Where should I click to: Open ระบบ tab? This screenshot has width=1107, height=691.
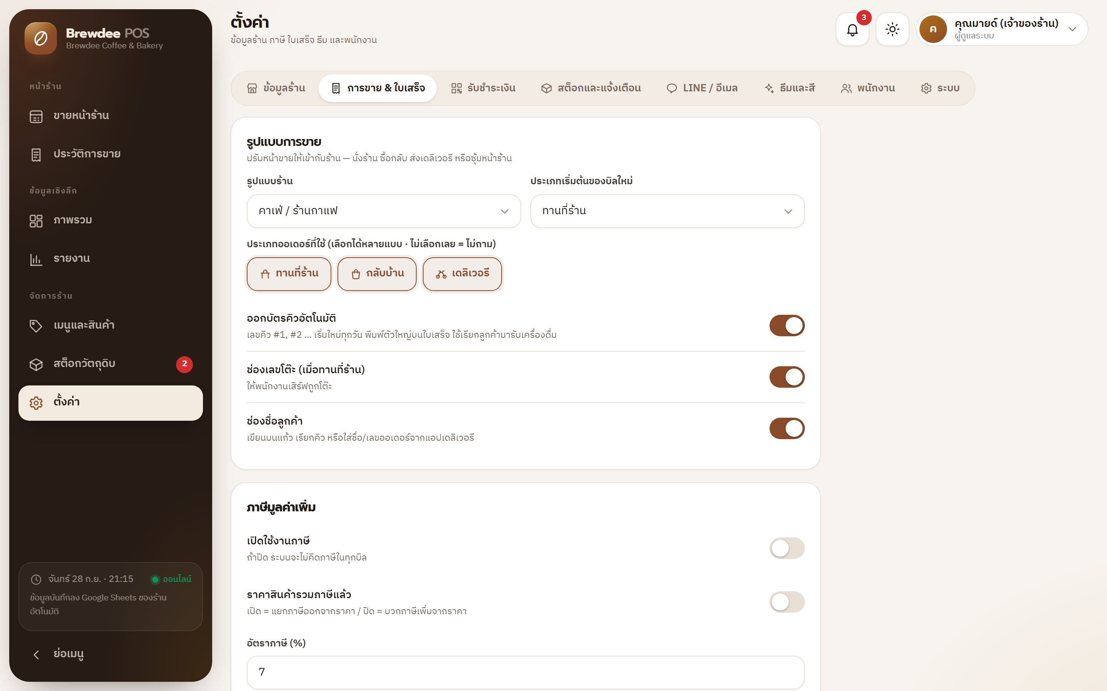(x=940, y=88)
